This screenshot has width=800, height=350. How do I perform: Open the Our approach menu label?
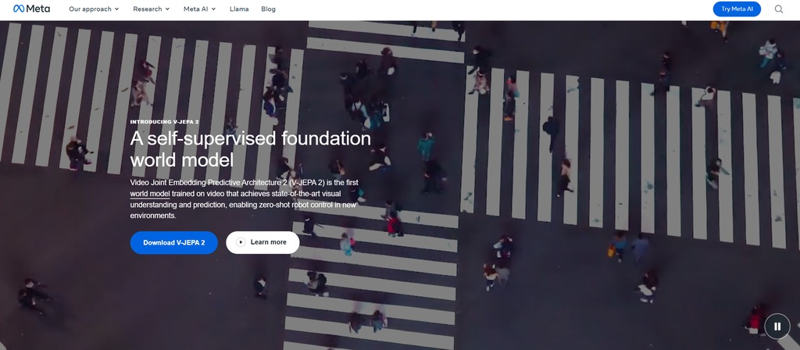click(90, 9)
